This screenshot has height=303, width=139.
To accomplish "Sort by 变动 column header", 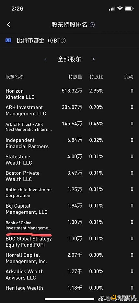I will (129, 77).
